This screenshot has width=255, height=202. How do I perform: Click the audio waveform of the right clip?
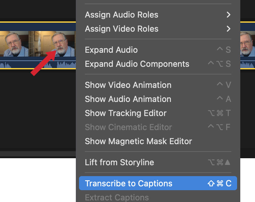coord(248,65)
